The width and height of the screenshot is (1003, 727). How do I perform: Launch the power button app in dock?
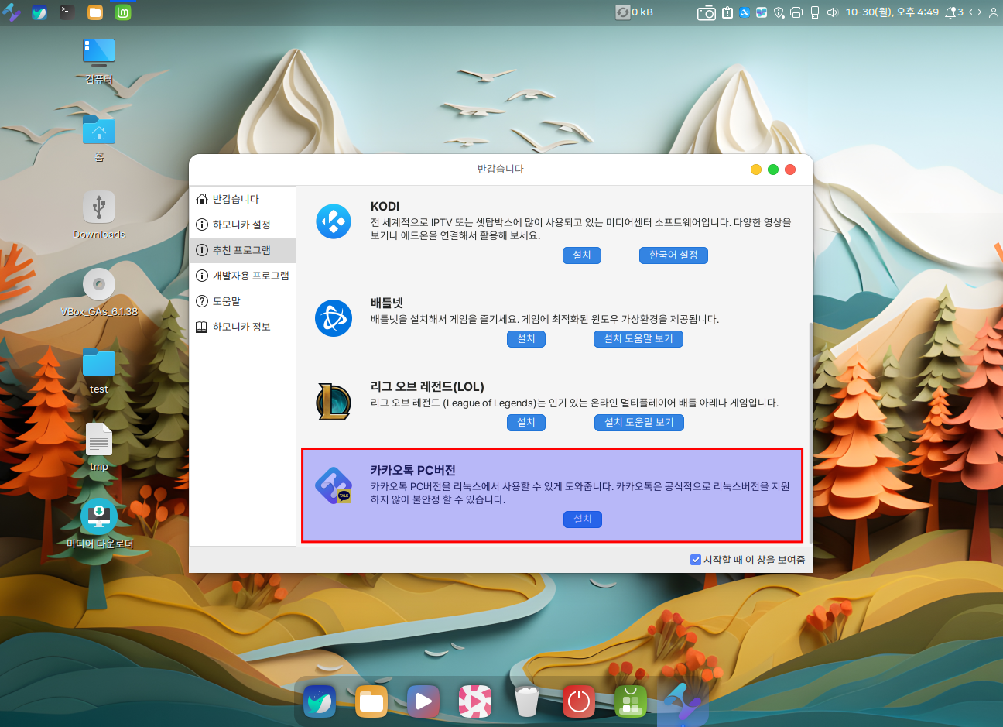[578, 701]
